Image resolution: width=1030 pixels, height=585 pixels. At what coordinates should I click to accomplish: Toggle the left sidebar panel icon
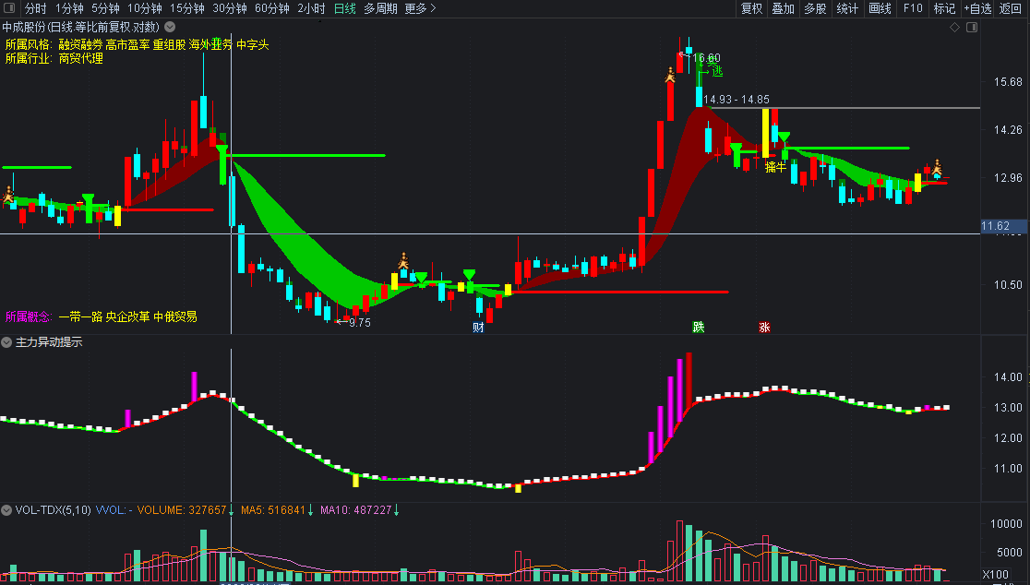pos(9,8)
